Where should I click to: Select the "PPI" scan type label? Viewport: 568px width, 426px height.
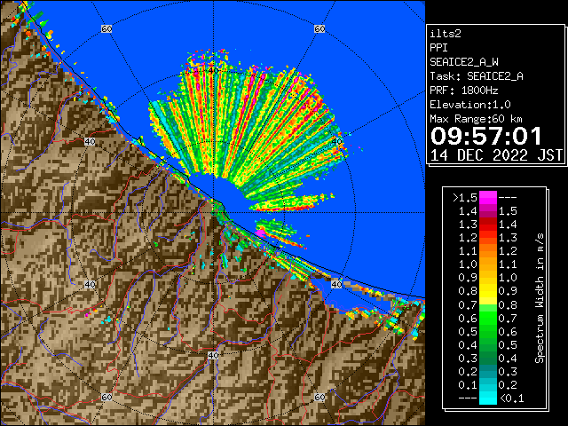tap(438, 48)
